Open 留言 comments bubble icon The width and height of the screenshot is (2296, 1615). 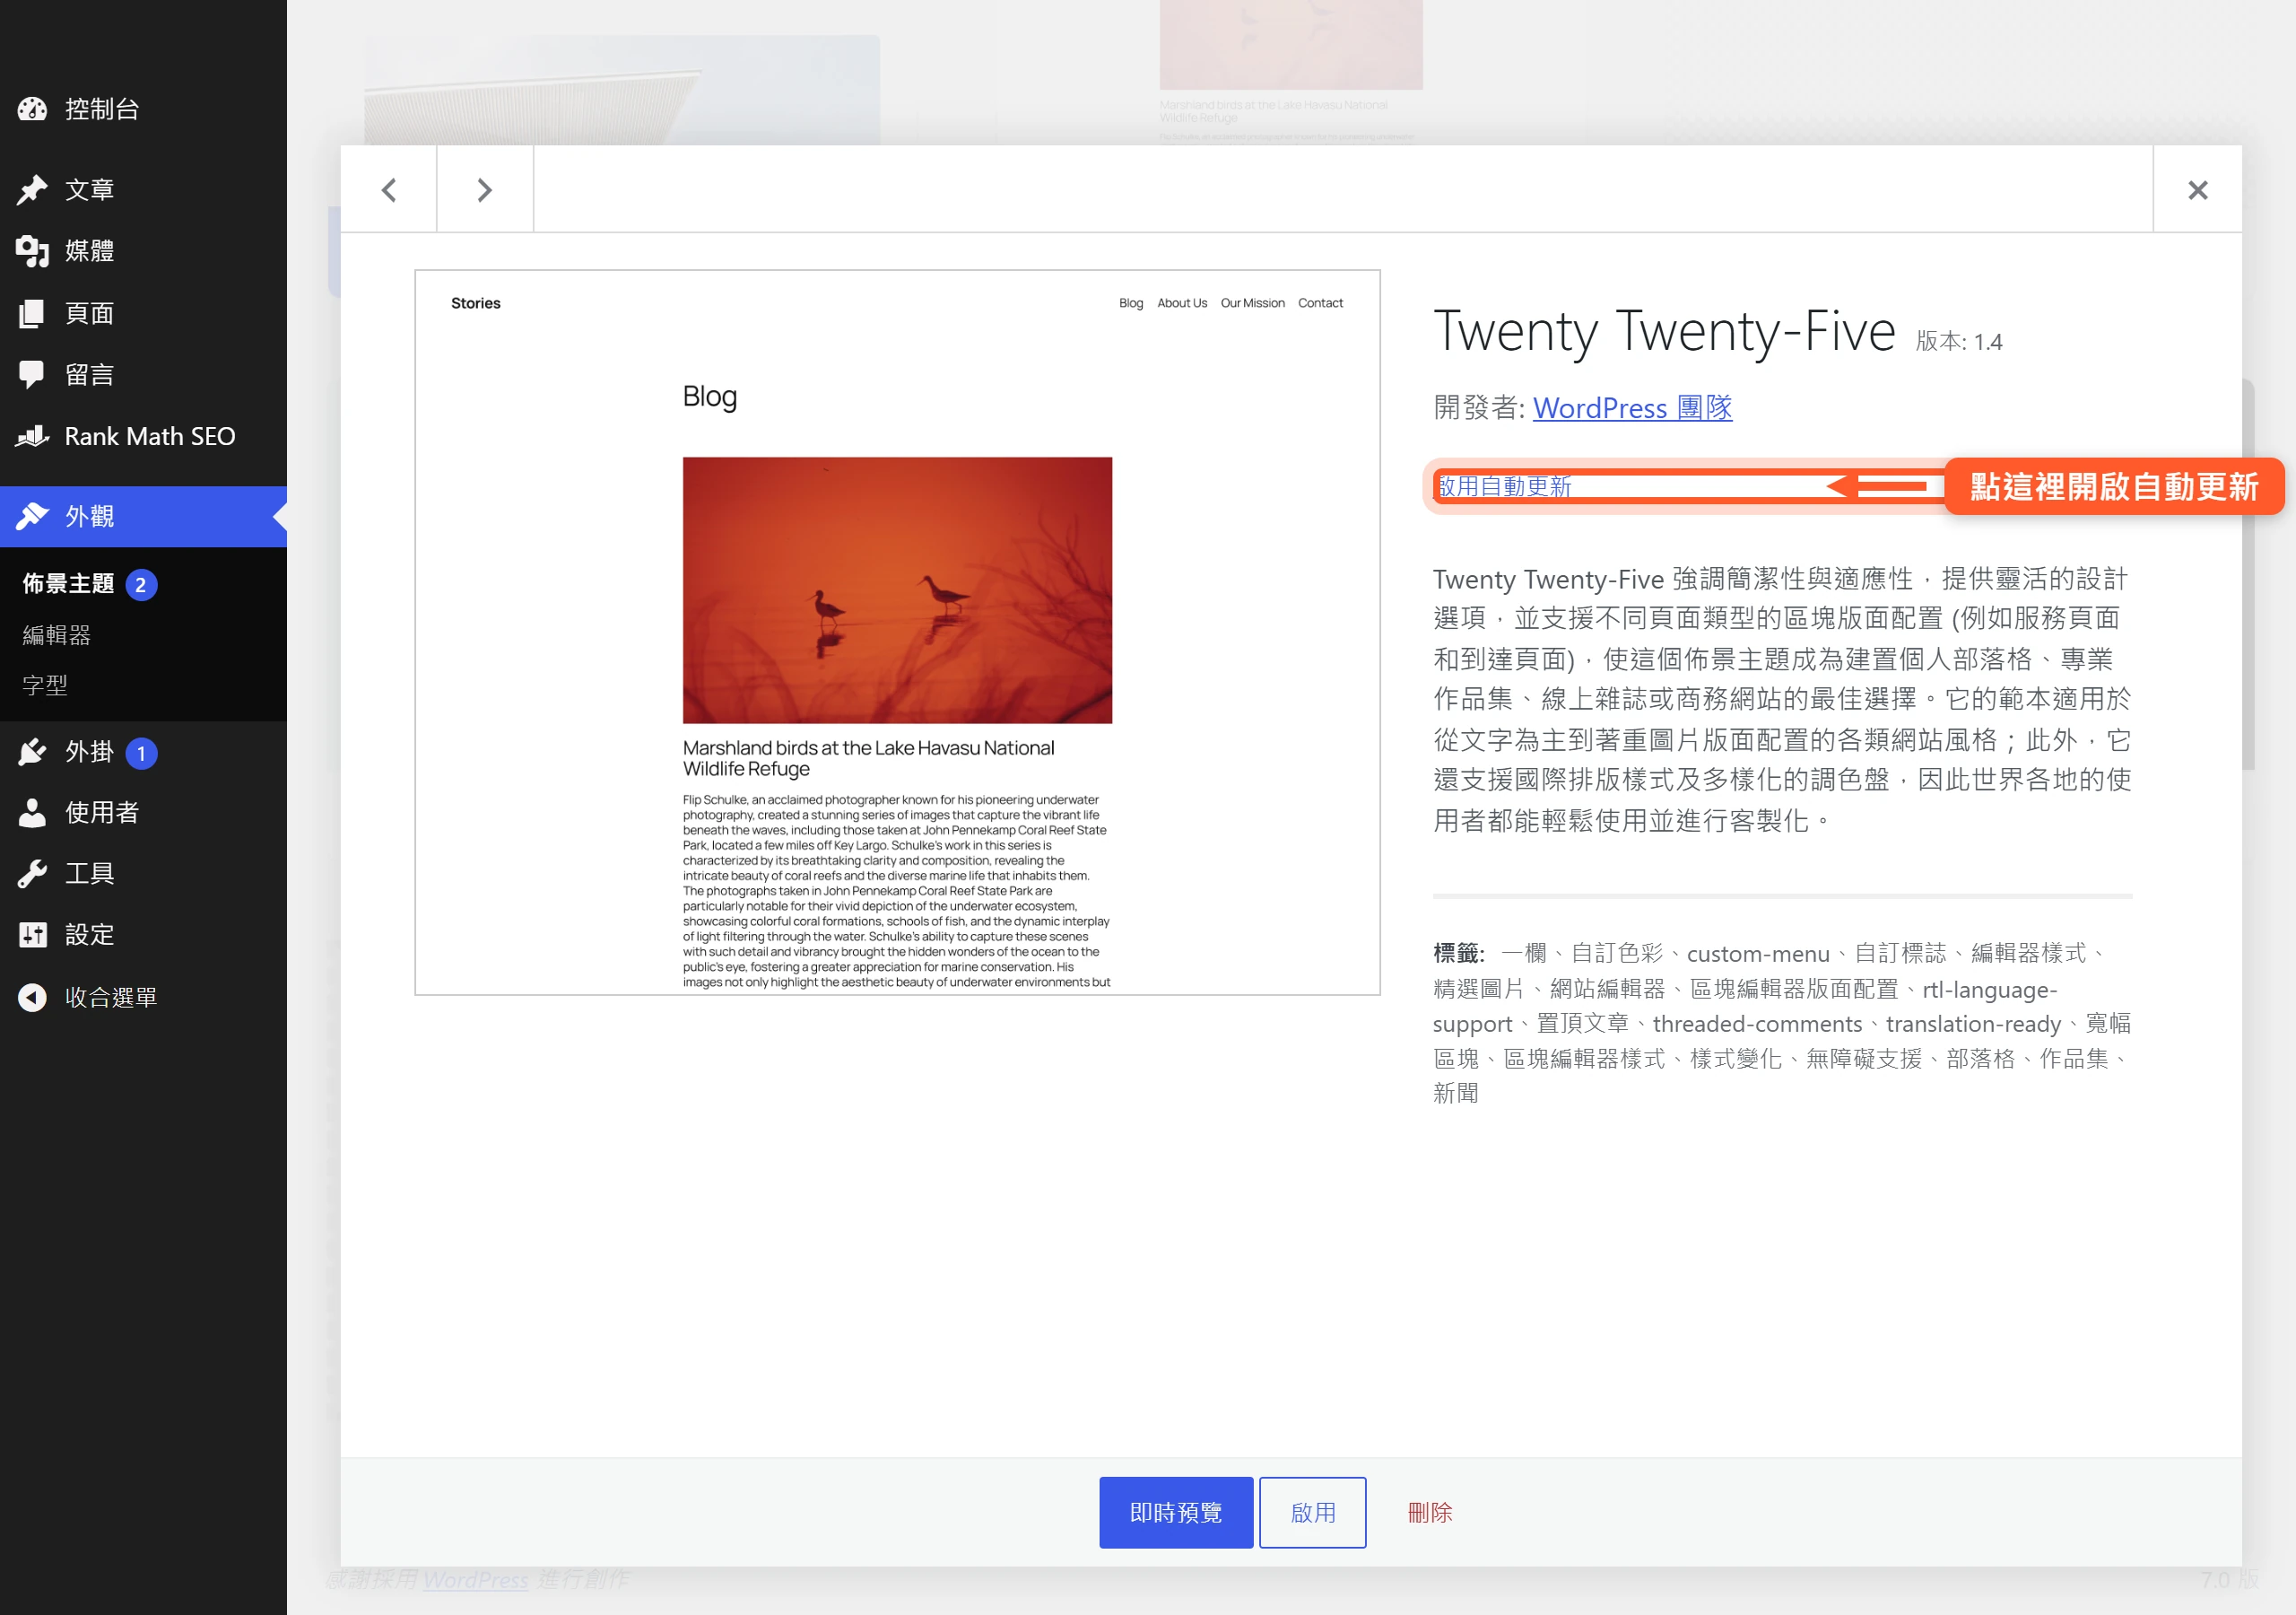pos(32,375)
